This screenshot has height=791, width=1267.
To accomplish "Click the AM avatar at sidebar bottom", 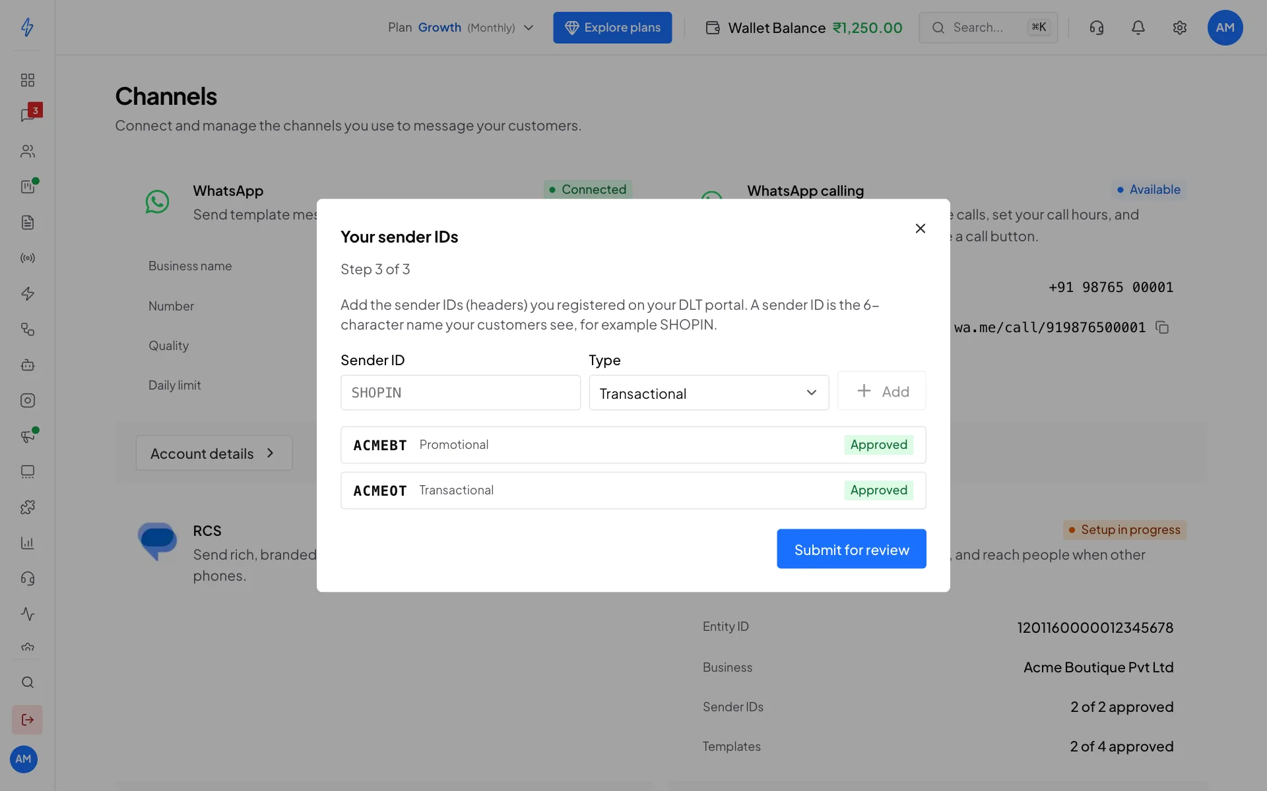I will (24, 759).
